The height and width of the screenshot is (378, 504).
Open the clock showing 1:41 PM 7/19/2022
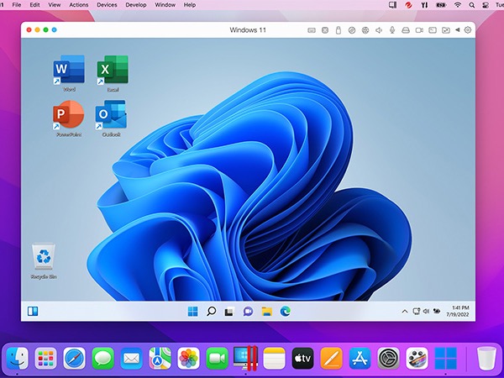458,311
